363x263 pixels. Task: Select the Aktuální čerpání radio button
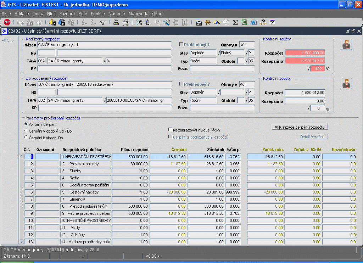coord(26,124)
